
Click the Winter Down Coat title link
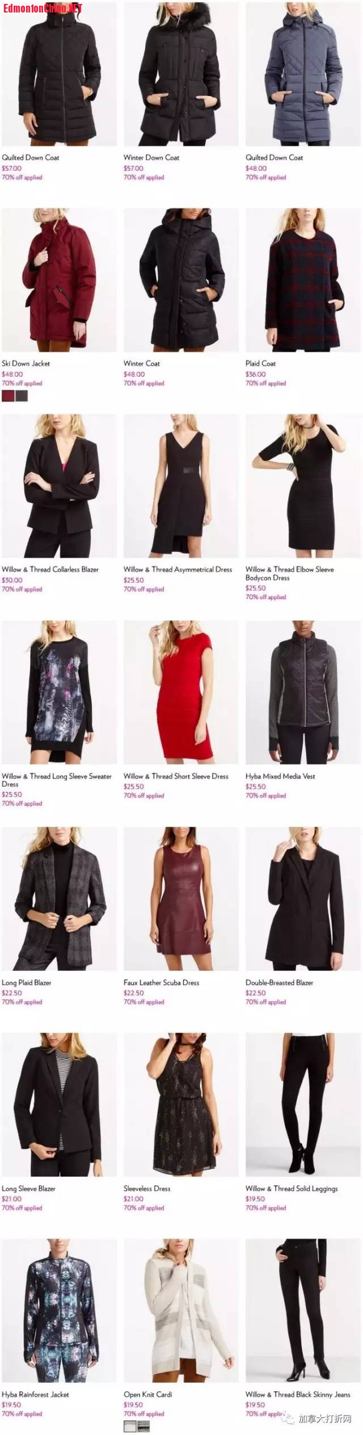click(151, 158)
